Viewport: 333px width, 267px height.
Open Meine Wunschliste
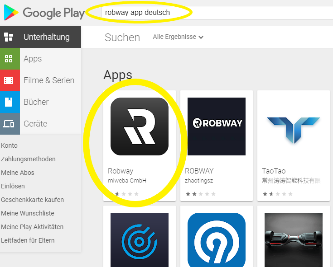28,213
